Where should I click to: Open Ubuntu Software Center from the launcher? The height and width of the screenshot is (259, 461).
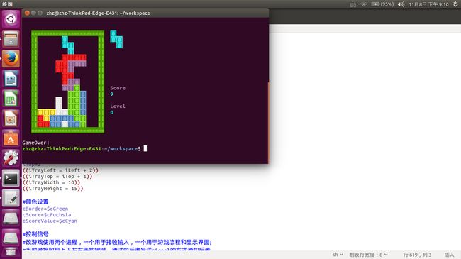coord(11,138)
